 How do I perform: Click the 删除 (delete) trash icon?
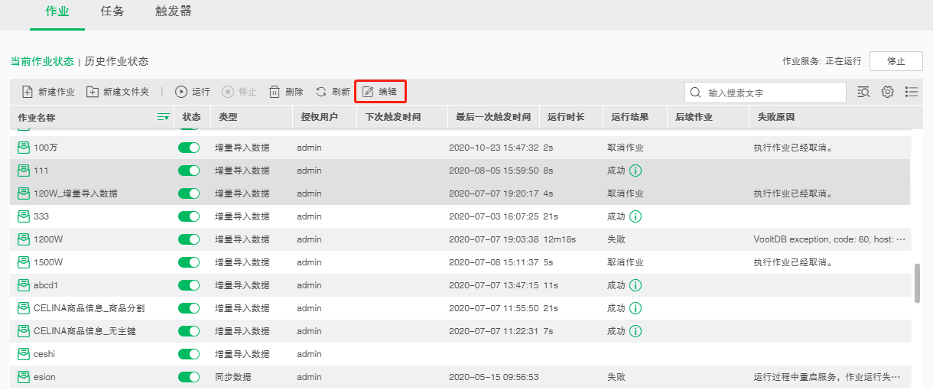click(x=275, y=92)
